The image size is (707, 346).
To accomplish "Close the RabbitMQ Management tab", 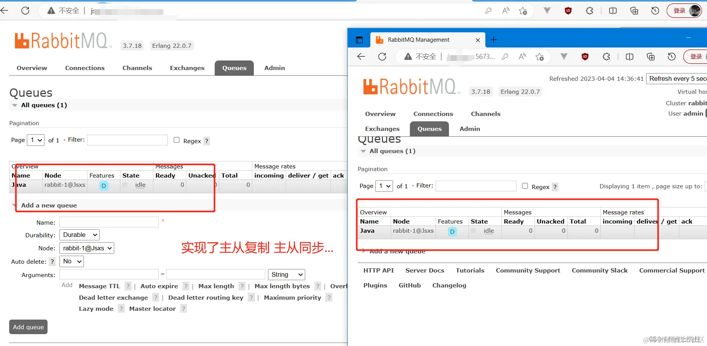I will coord(478,40).
